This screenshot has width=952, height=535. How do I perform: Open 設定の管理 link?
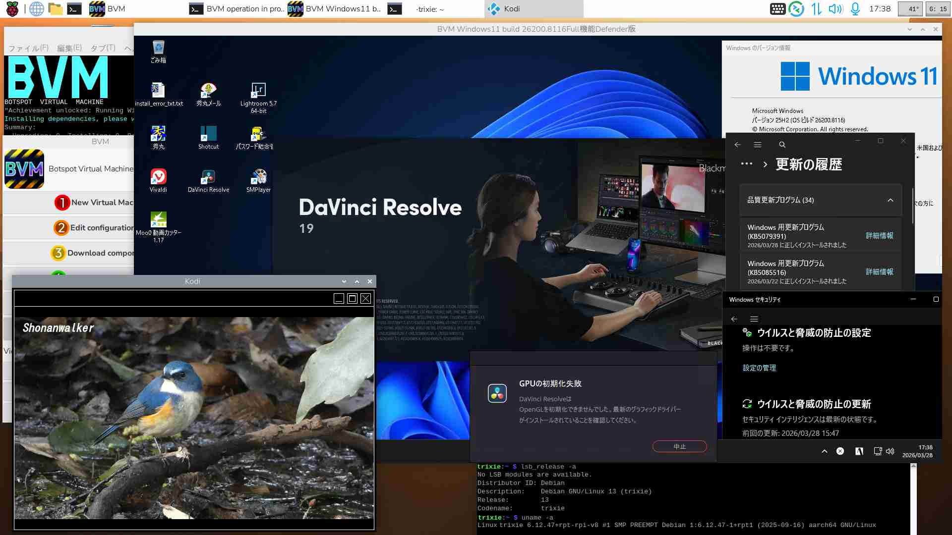[x=759, y=368]
